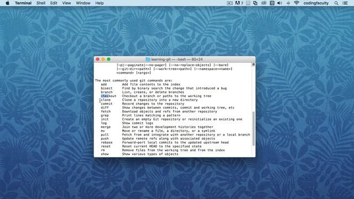Screen dimensions: 354x199
Task: Click 'Show commit logs' description
Action: tap(138, 123)
